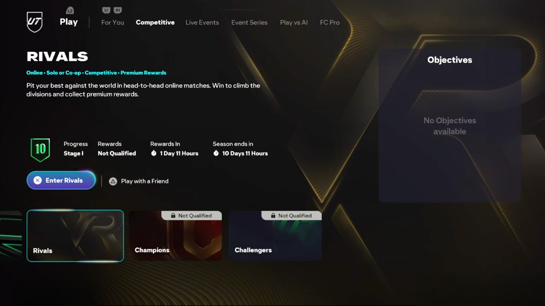Click the triangle icon for Play with a Friend
The width and height of the screenshot is (545, 306).
click(113, 181)
